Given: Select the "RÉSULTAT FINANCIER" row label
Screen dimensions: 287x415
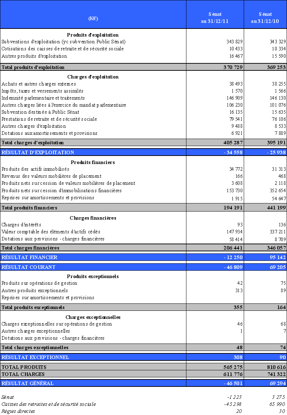Looking at the screenshot, I should click(30, 257).
